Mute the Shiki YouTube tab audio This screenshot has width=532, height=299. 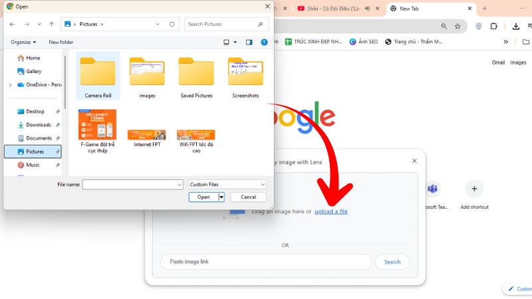[x=367, y=9]
